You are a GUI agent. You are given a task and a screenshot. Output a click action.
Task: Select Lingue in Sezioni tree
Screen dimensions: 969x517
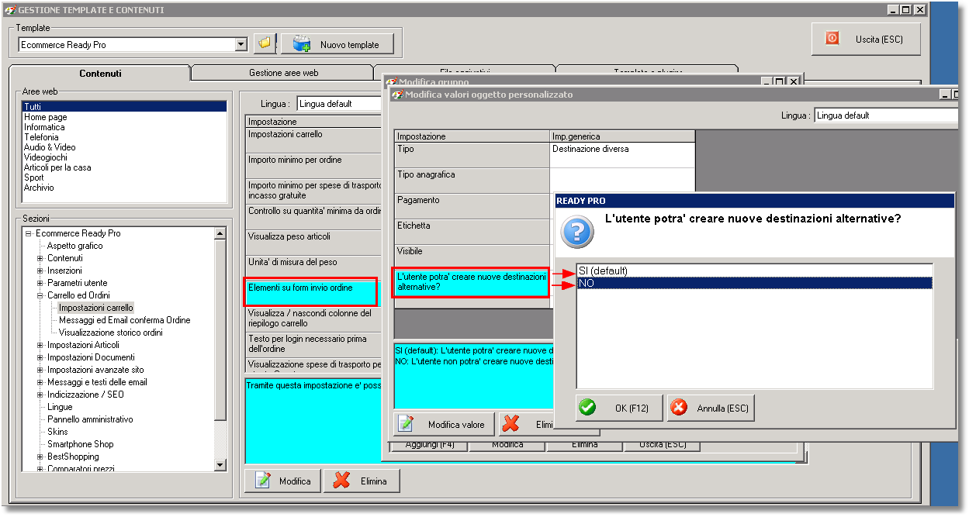60,407
